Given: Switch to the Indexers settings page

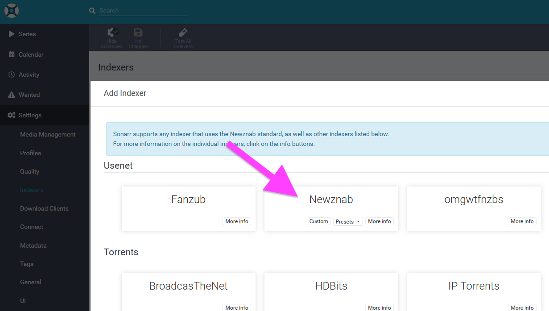Looking at the screenshot, I should (x=32, y=190).
